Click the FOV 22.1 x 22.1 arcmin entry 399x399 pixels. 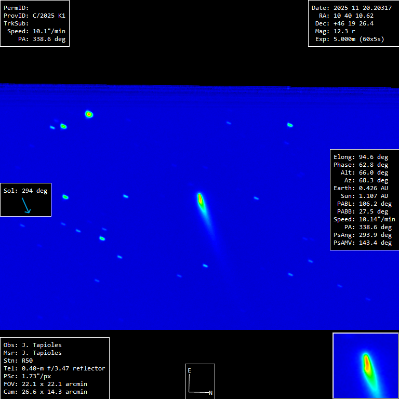[45, 384]
